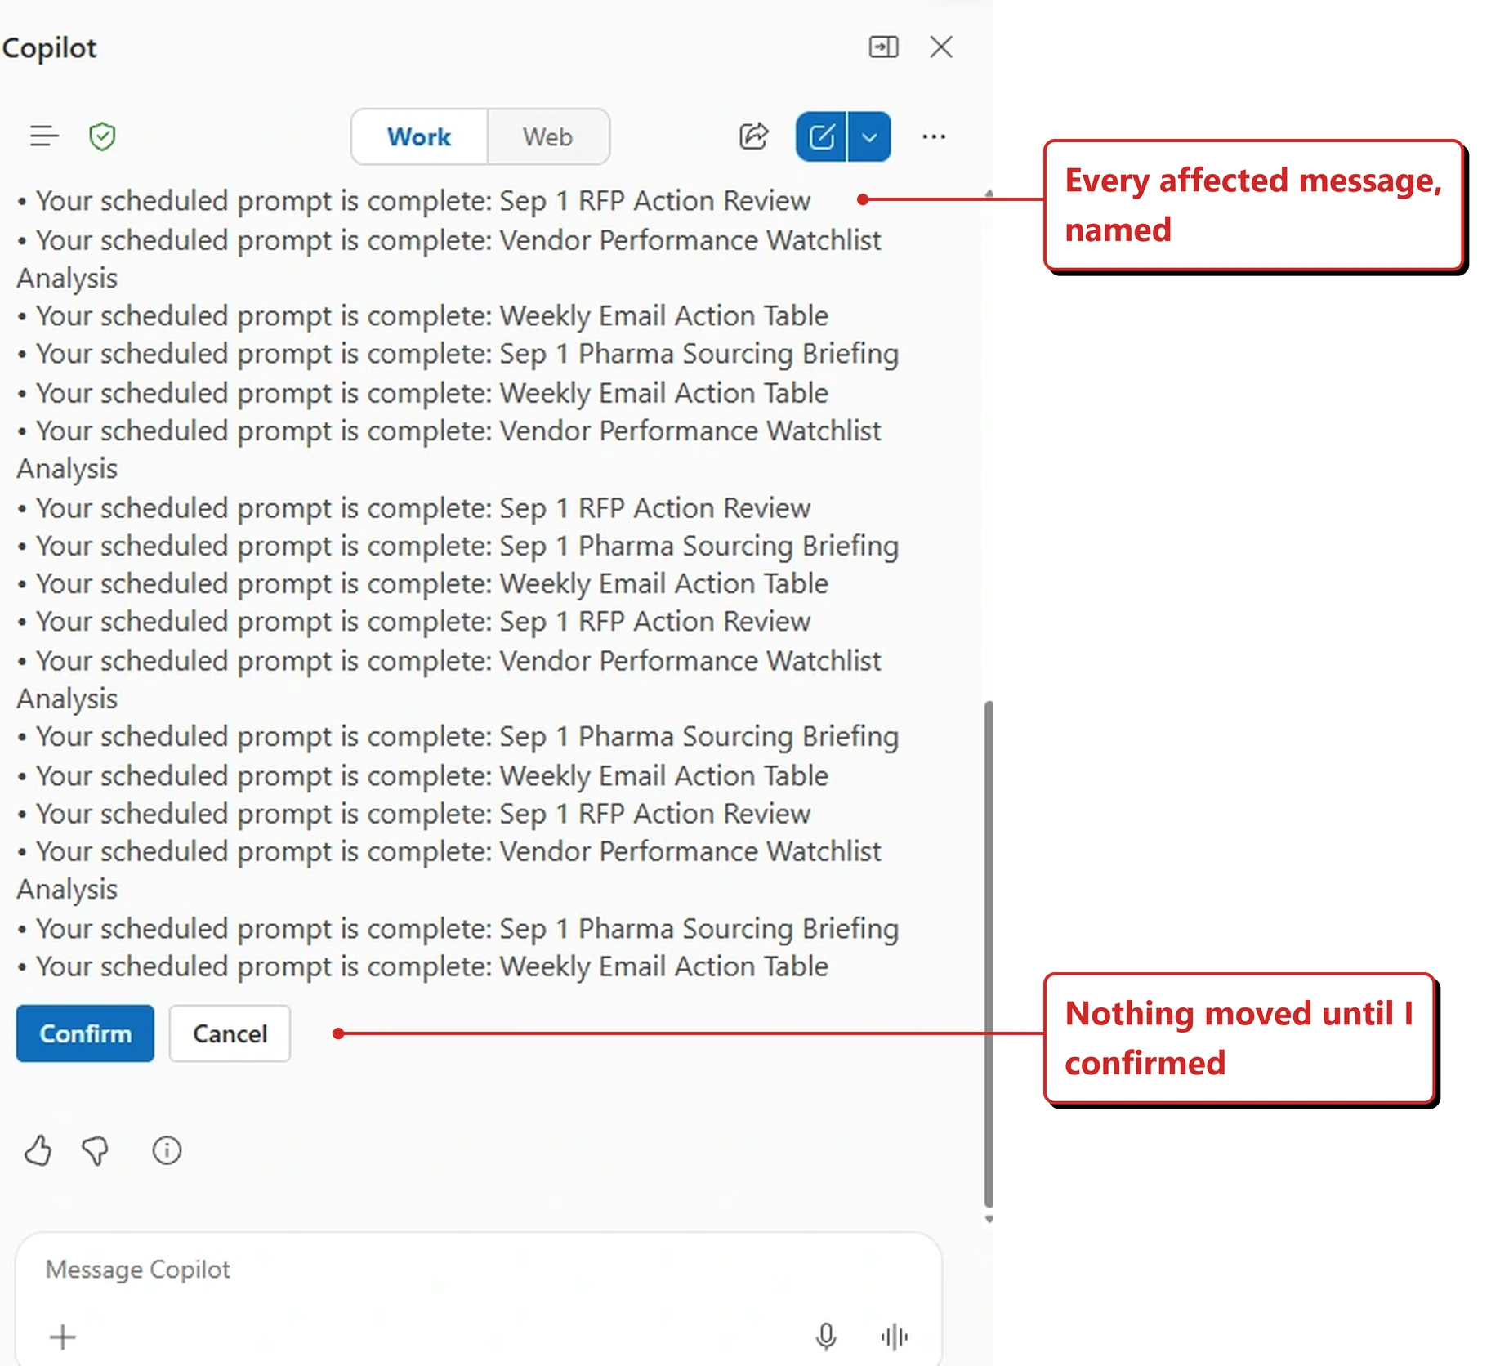Image resolution: width=1500 pixels, height=1366 pixels.
Task: Click the scrollbar down arrow
Action: (989, 1219)
